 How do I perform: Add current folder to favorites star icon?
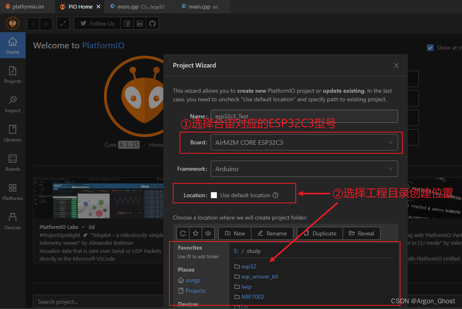coord(195,233)
